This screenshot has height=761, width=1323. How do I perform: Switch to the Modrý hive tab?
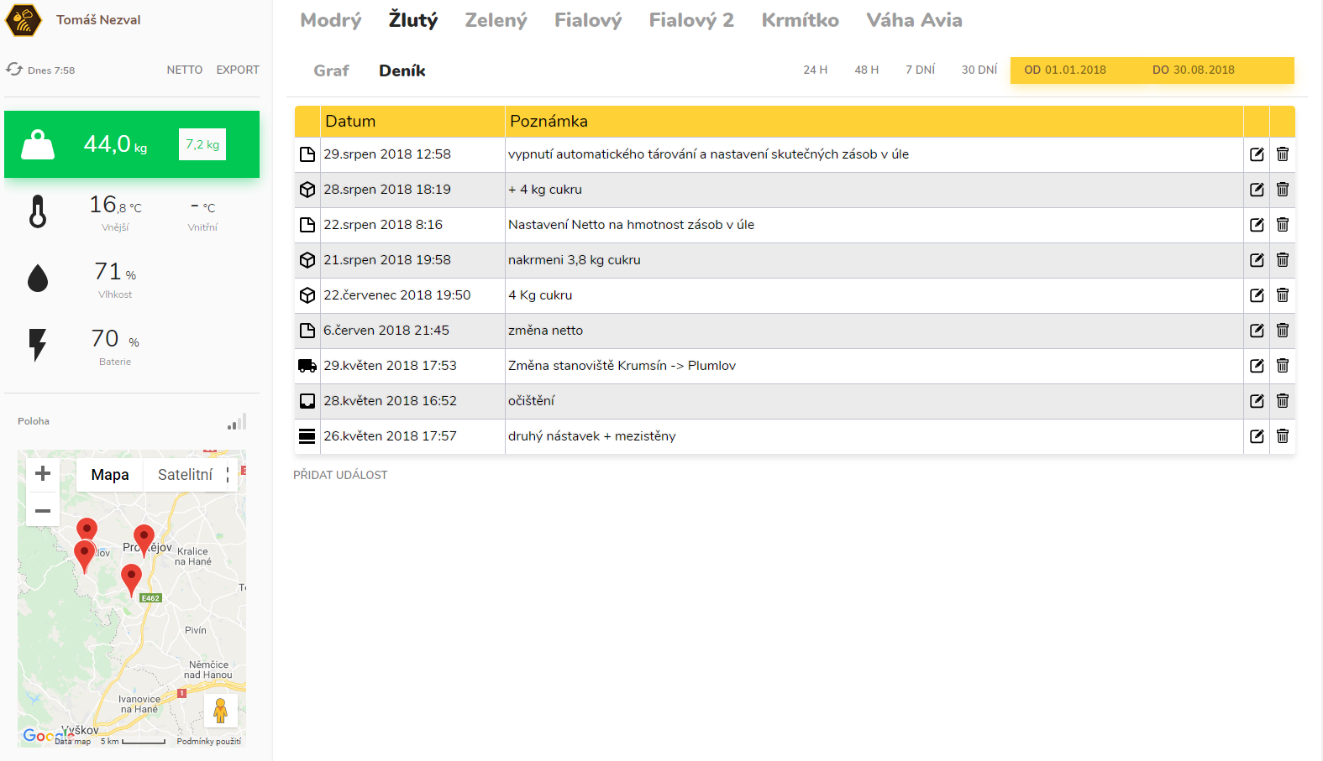click(330, 20)
